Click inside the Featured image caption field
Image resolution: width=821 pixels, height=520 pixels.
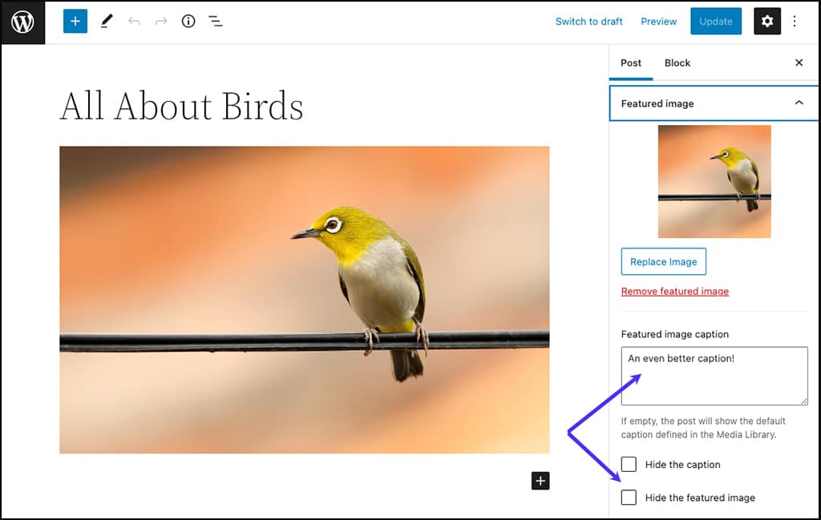point(714,375)
